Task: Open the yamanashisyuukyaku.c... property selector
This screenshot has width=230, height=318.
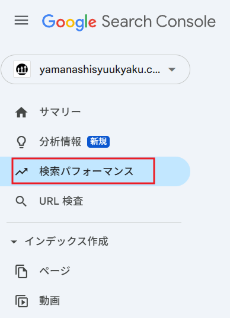Action: point(95,69)
